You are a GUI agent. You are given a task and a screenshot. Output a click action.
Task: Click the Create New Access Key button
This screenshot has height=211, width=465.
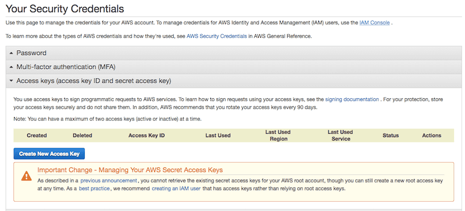[x=49, y=154]
